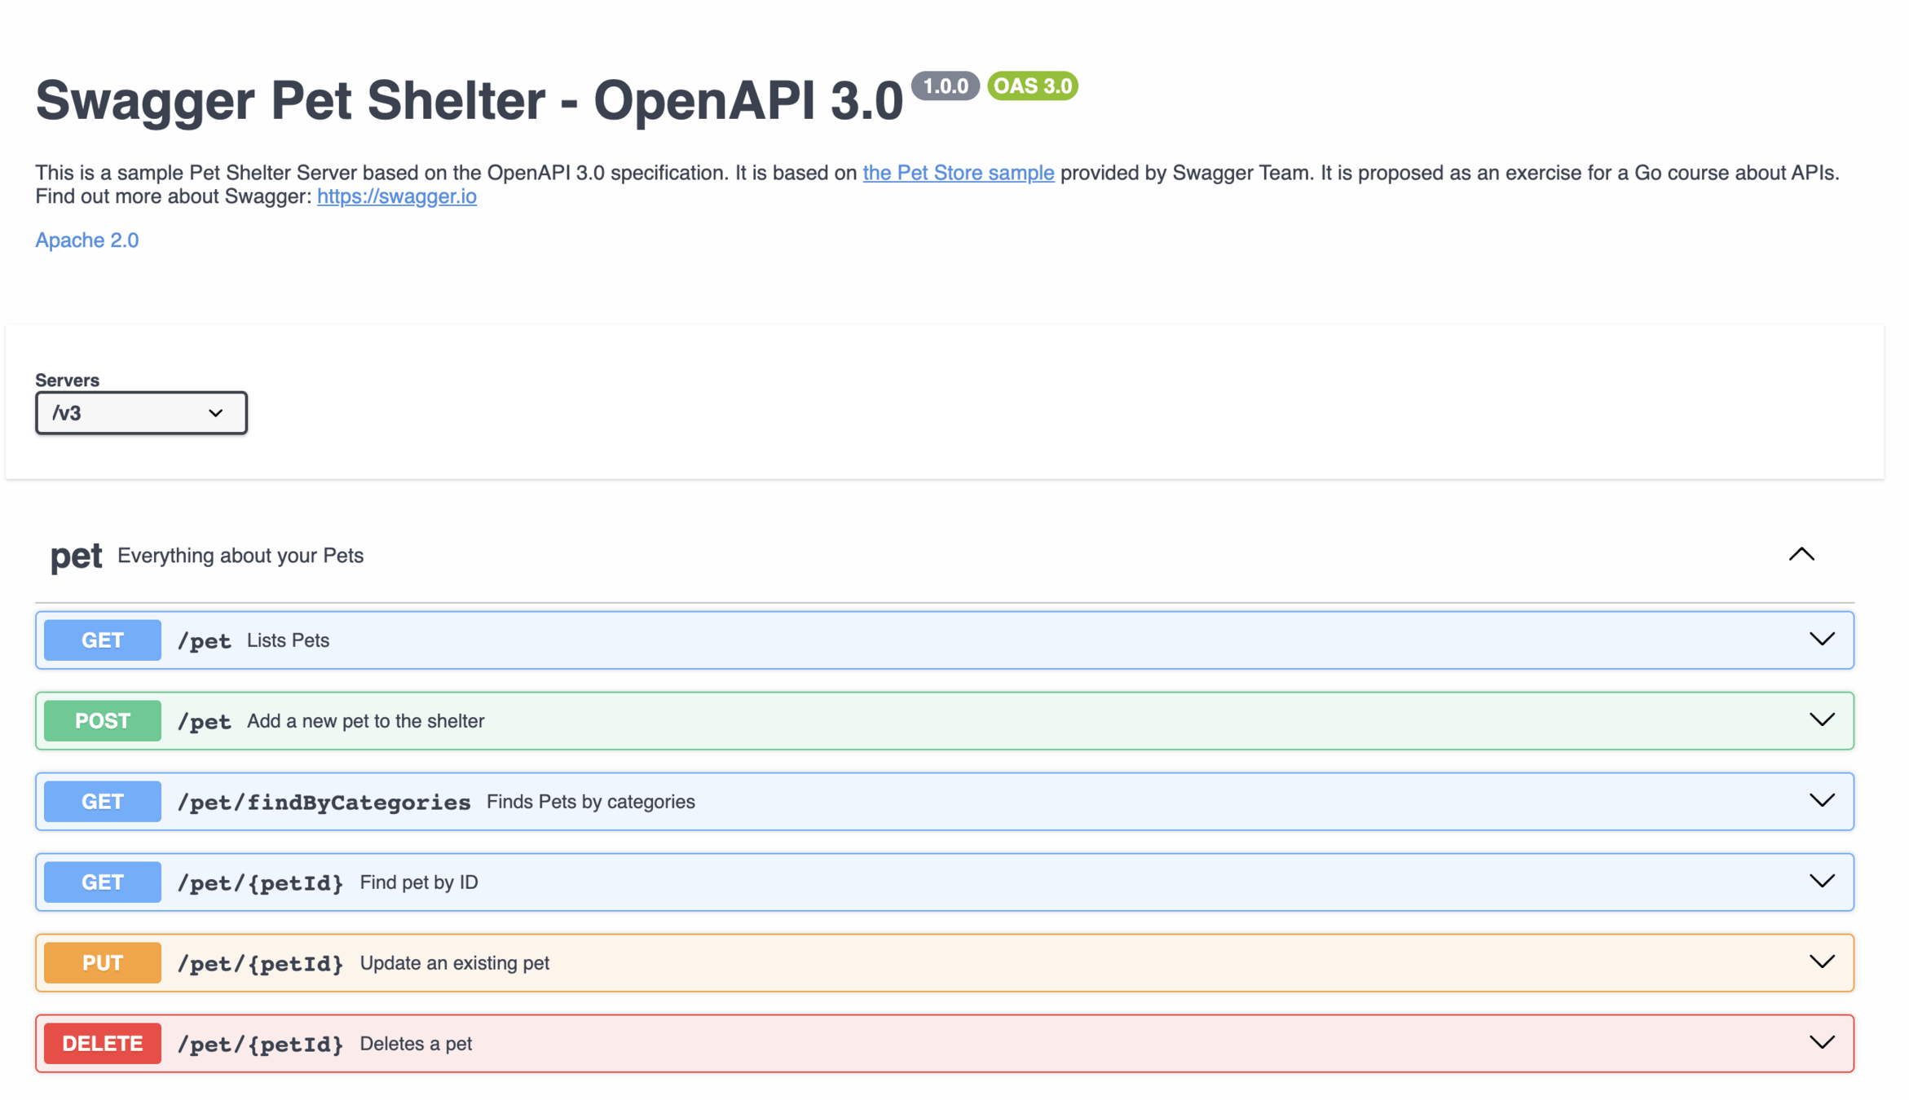Click the green POST method badge
This screenshot has width=1909, height=1100.
coord(103,721)
